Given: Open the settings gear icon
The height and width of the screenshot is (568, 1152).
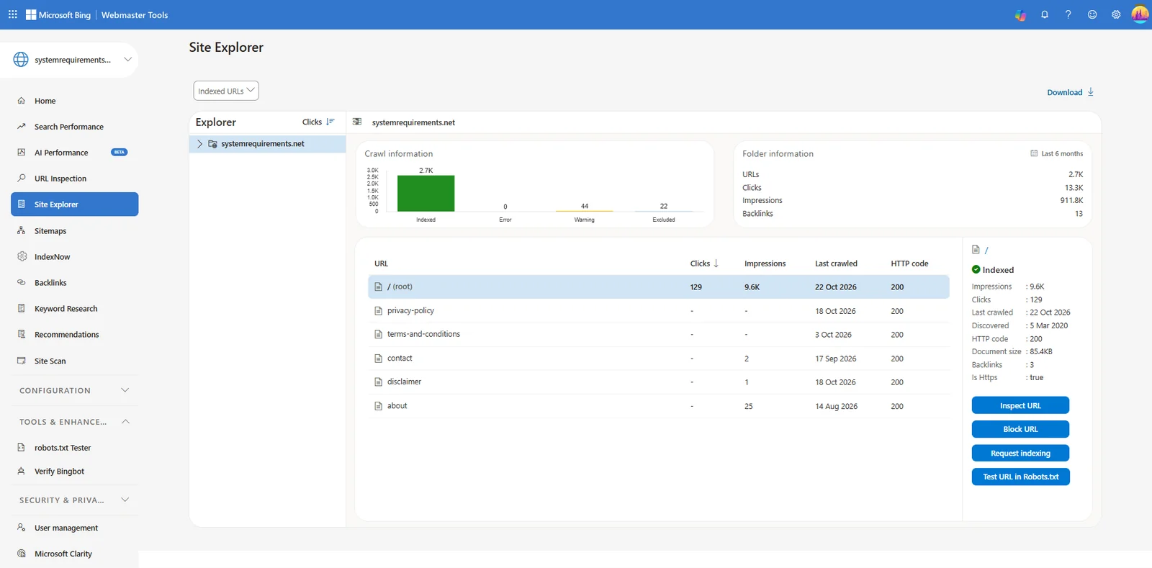Looking at the screenshot, I should 1116,14.
